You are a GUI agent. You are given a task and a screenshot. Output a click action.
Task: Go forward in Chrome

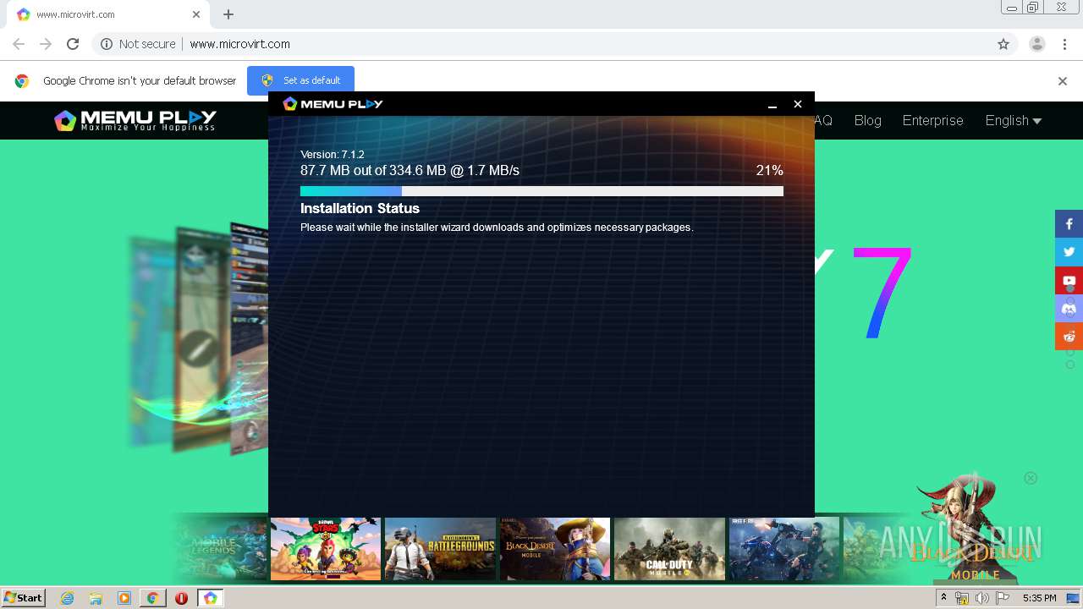pos(46,44)
